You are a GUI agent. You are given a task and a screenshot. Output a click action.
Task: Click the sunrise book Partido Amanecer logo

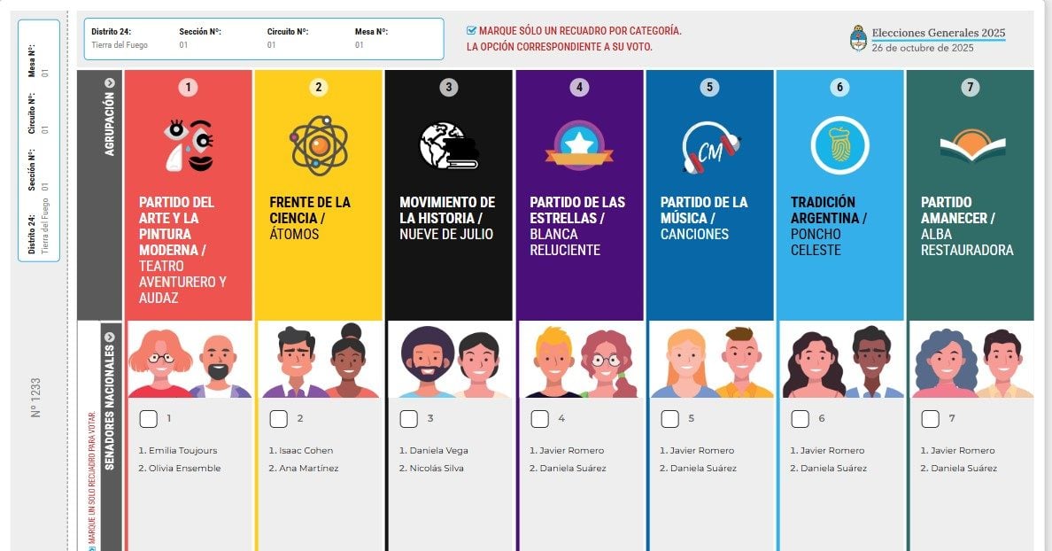972,145
